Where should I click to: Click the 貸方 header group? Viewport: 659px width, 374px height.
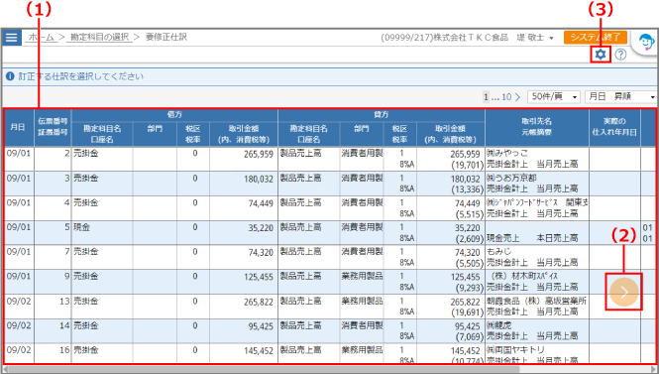(382, 115)
